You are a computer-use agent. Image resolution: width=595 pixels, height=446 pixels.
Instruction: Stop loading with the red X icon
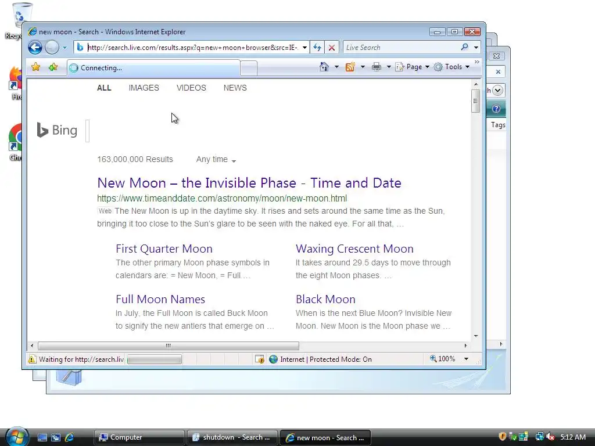331,48
